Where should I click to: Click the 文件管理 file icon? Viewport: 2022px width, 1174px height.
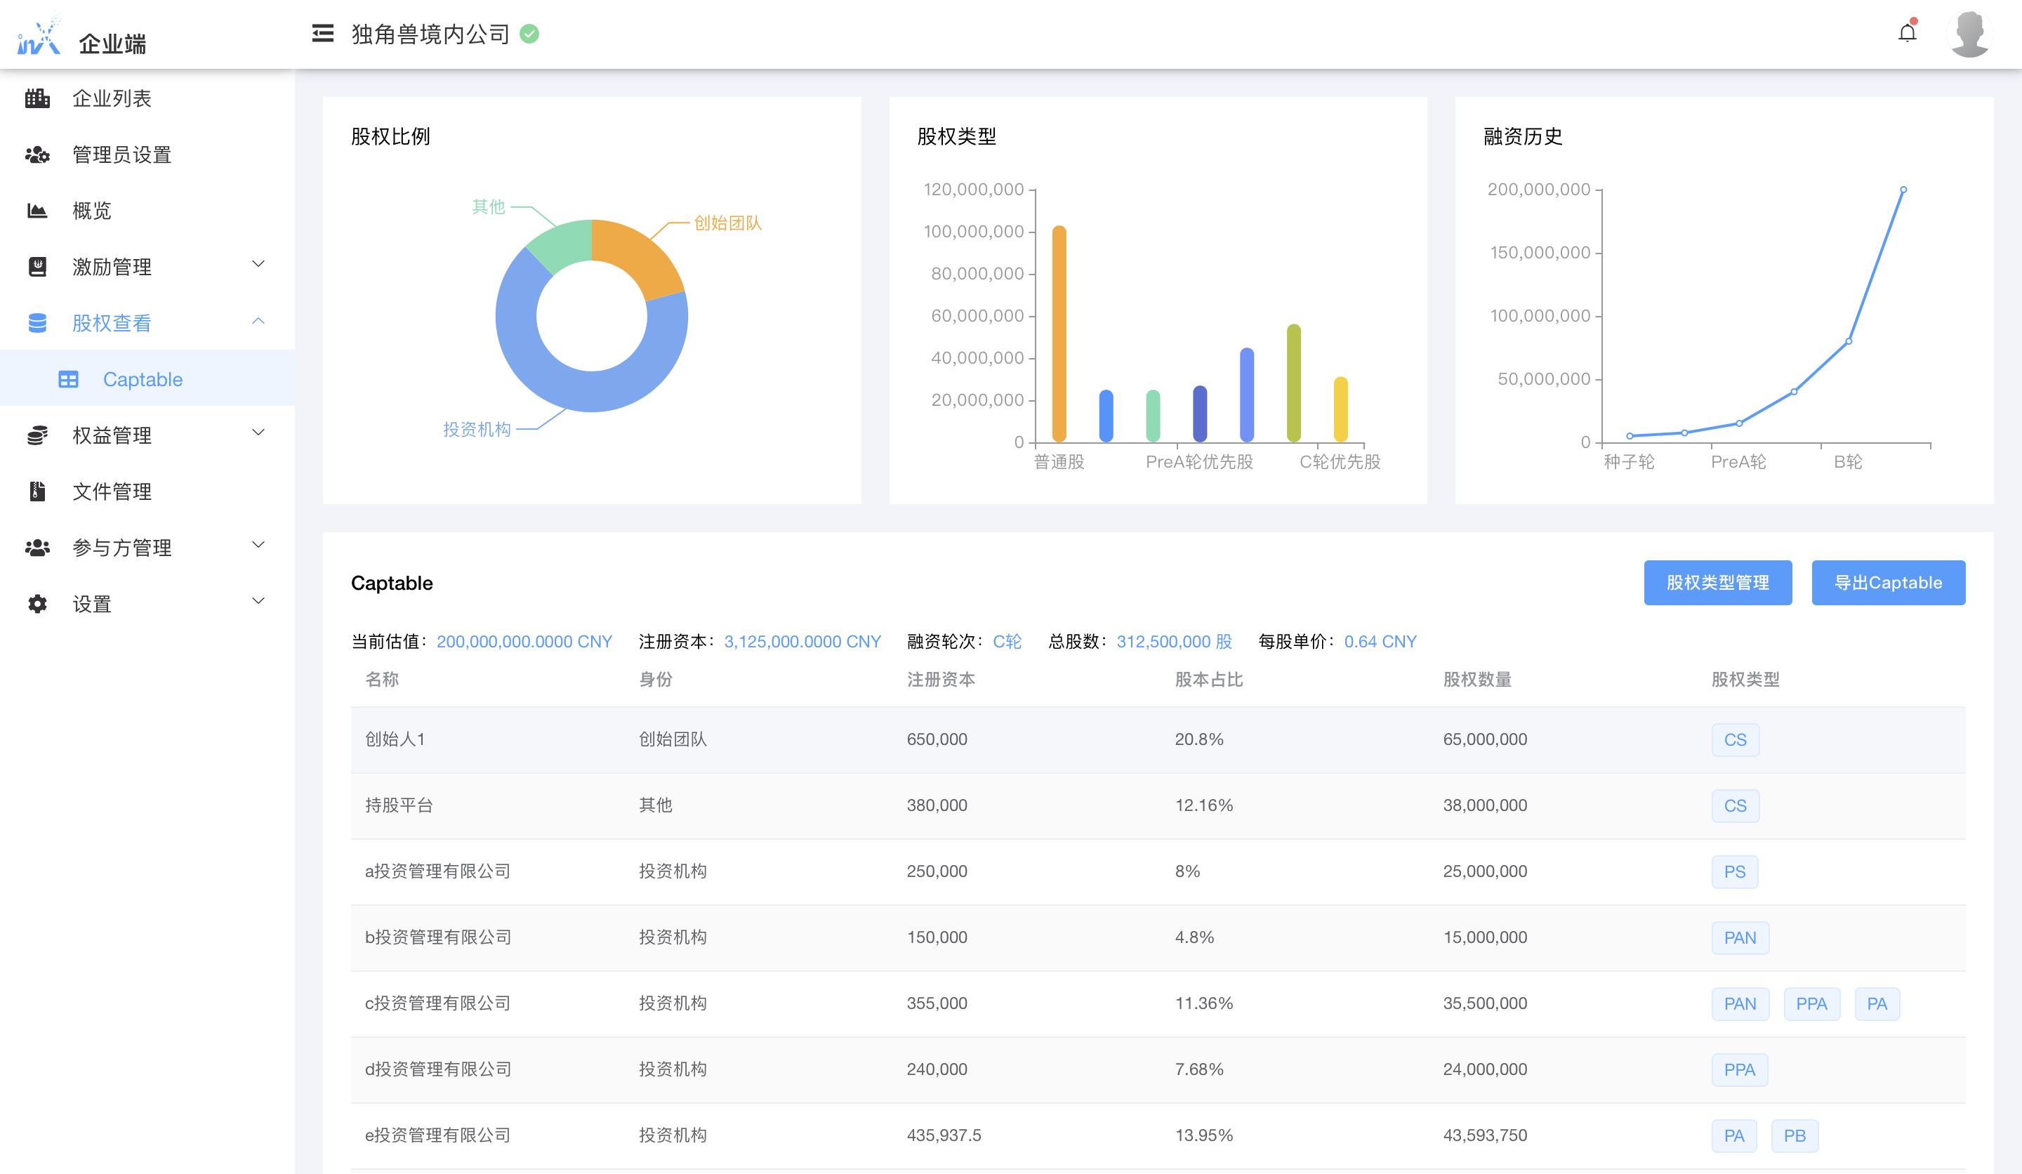(x=37, y=491)
